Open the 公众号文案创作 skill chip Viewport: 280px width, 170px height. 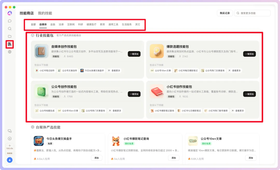point(67,71)
